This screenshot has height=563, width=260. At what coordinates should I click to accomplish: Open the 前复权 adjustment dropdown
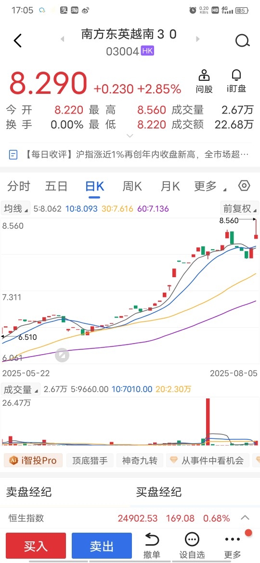(x=240, y=208)
